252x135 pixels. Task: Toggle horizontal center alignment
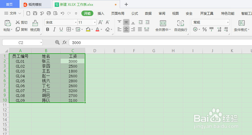pyautogui.click(x=126, y=29)
